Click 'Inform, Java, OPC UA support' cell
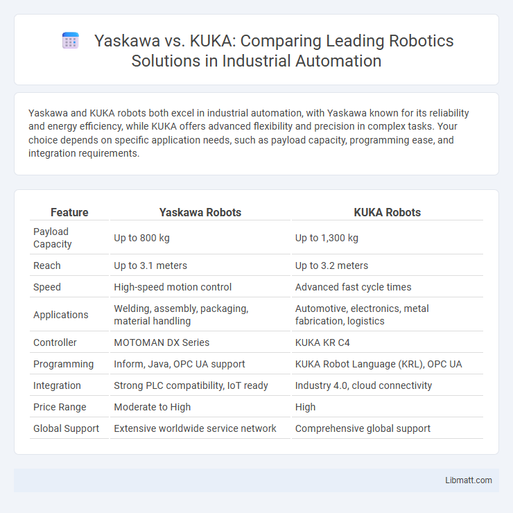 [200, 364]
